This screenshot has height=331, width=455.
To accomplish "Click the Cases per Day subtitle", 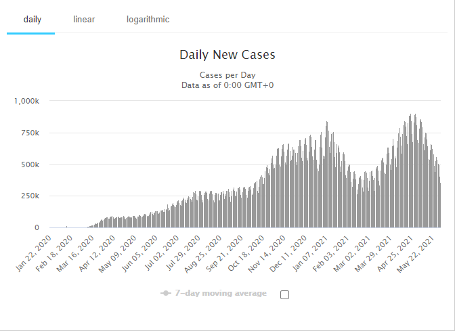I will (227, 75).
